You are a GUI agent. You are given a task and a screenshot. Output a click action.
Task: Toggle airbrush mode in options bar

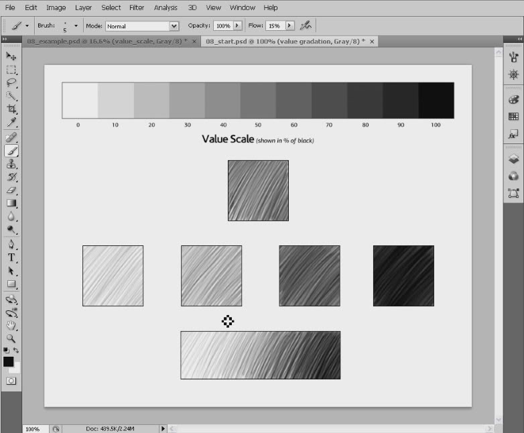306,25
